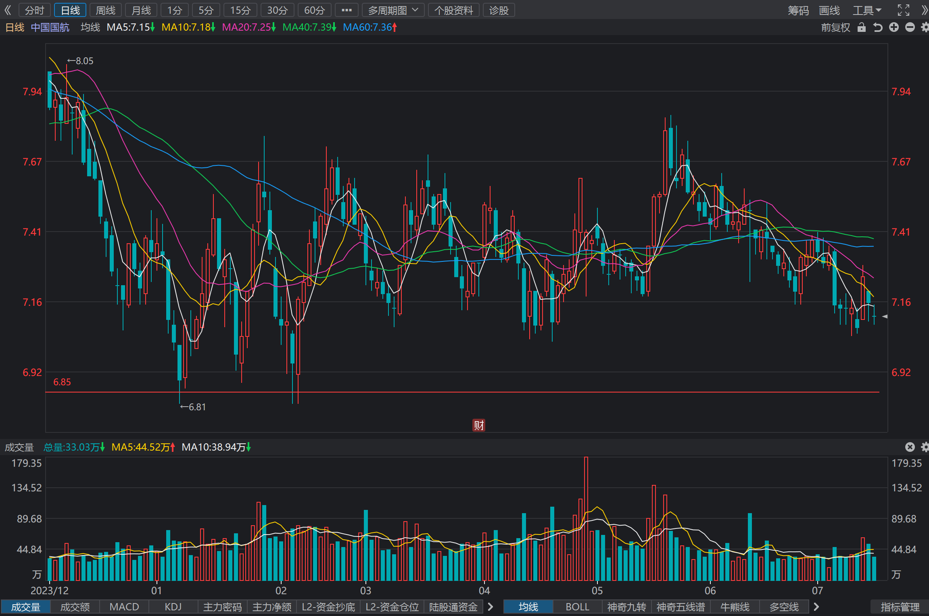Open 指标管理 indicator manager
929x616 pixels.
point(900,607)
